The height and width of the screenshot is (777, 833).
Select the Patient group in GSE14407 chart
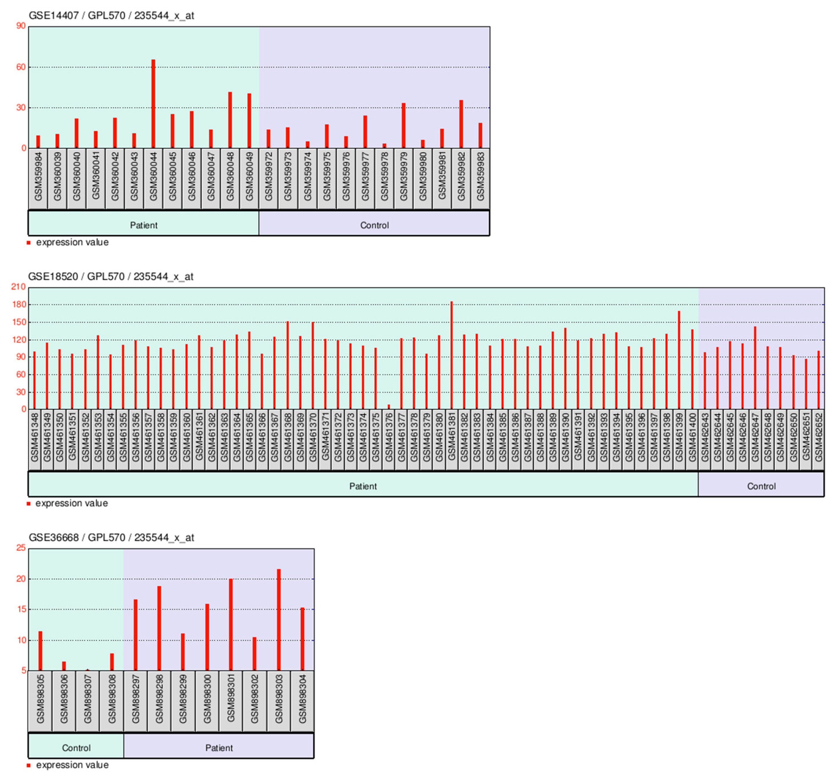tap(144, 225)
